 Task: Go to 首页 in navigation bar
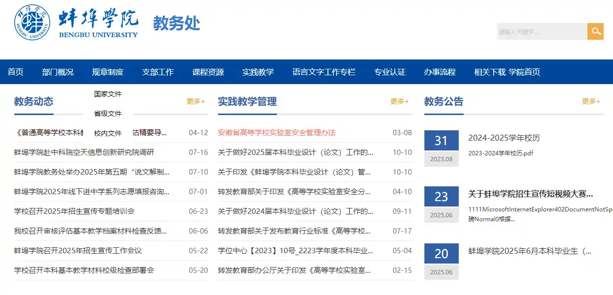coord(16,72)
